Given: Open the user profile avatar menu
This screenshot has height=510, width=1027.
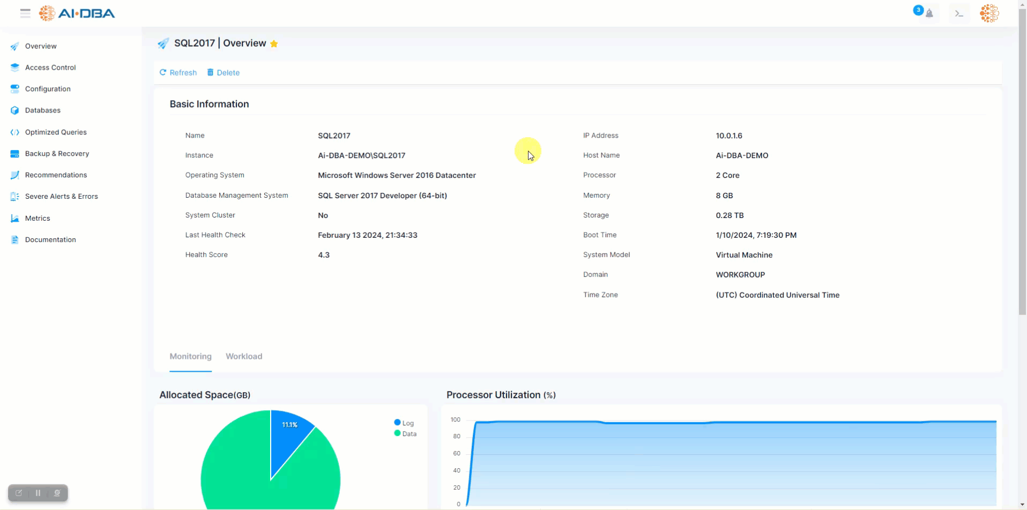Looking at the screenshot, I should (x=989, y=13).
